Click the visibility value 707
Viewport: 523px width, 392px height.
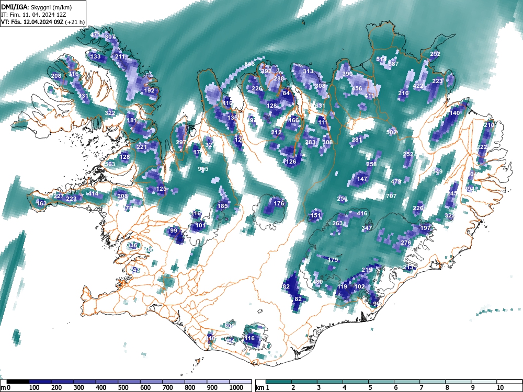(x=391, y=195)
